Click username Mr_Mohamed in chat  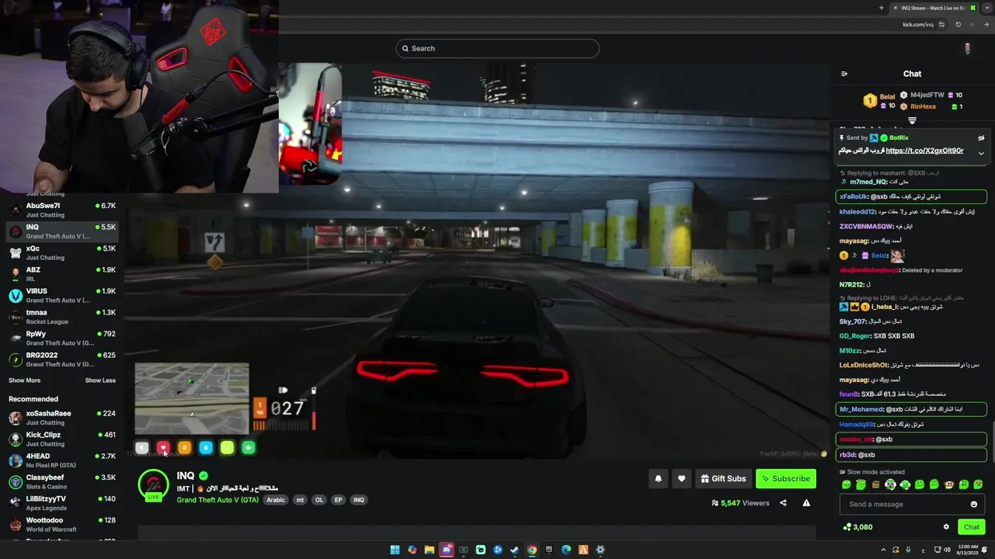(x=861, y=409)
